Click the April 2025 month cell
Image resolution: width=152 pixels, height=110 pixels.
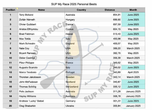pyautogui.click(x=133, y=72)
